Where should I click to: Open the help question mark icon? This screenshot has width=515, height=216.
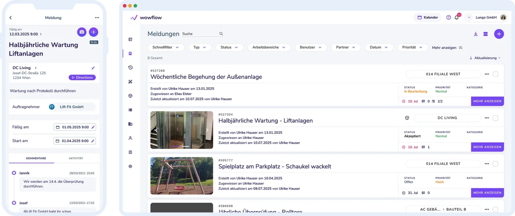448,17
